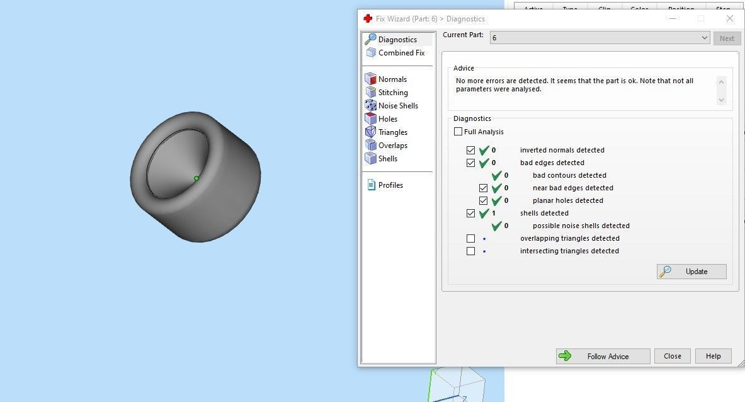Click the green checkmark beside shells detected

(x=484, y=214)
